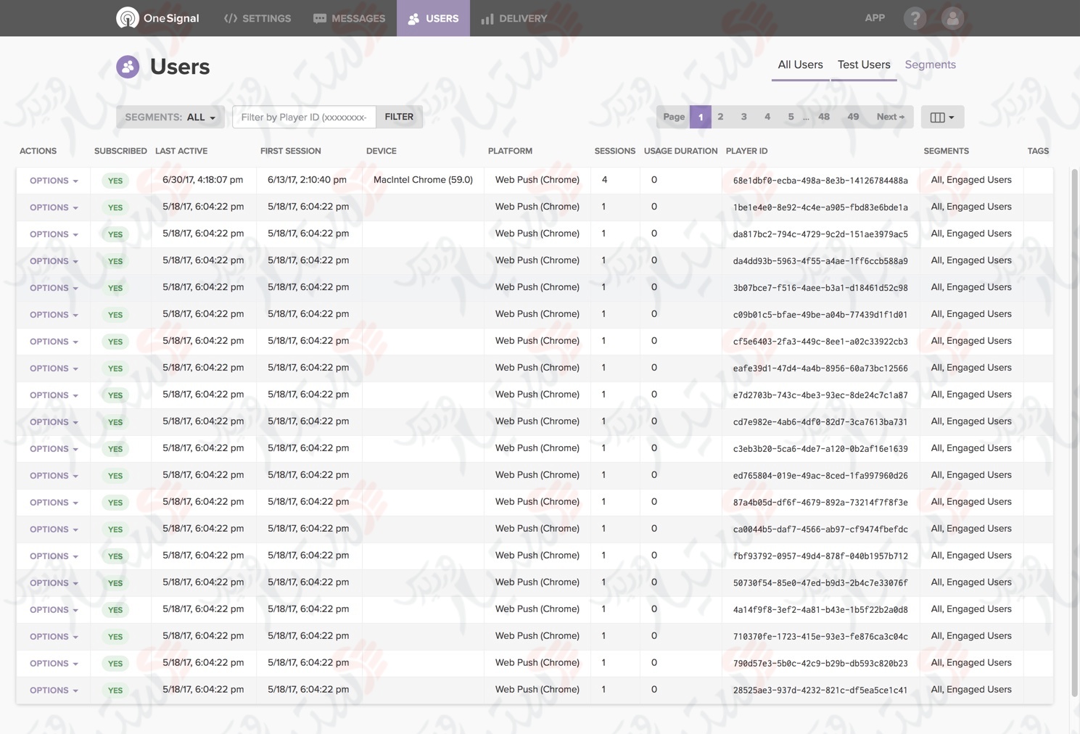
Task: Open Options dropdown for the first user row
Action: 54,181
